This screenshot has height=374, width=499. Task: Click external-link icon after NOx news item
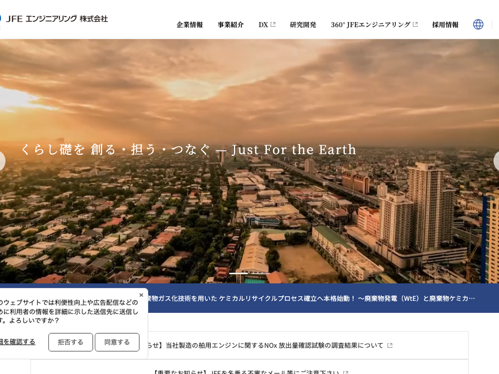(x=390, y=345)
